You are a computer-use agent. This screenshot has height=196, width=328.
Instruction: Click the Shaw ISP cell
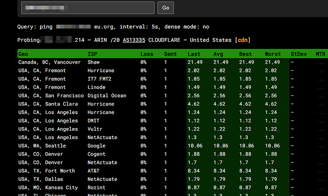point(94,62)
